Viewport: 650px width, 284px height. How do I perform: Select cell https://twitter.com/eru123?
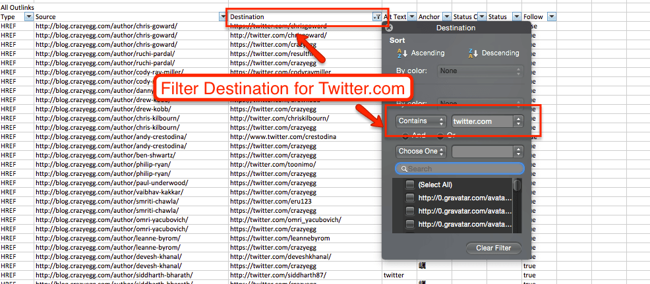(x=305, y=202)
